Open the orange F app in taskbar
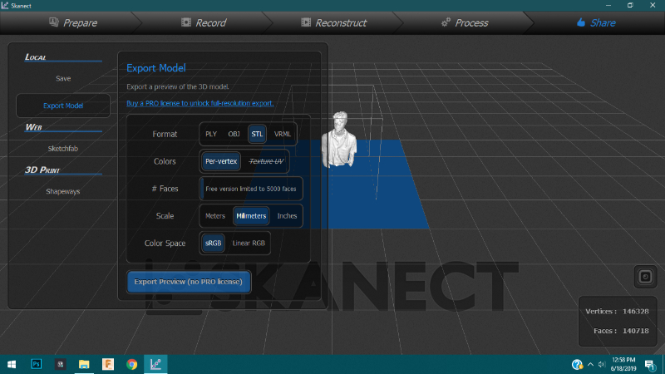The image size is (665, 374). click(108, 364)
